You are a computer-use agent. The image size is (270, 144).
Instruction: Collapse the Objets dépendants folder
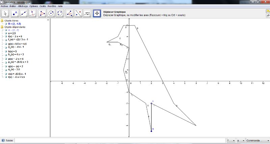[x=2, y=27]
